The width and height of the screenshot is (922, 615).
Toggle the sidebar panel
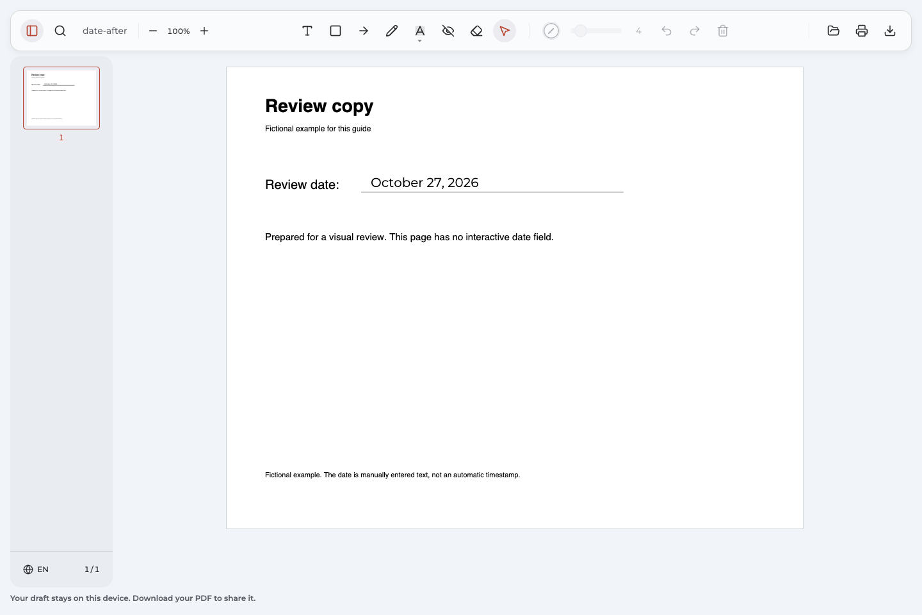point(32,31)
